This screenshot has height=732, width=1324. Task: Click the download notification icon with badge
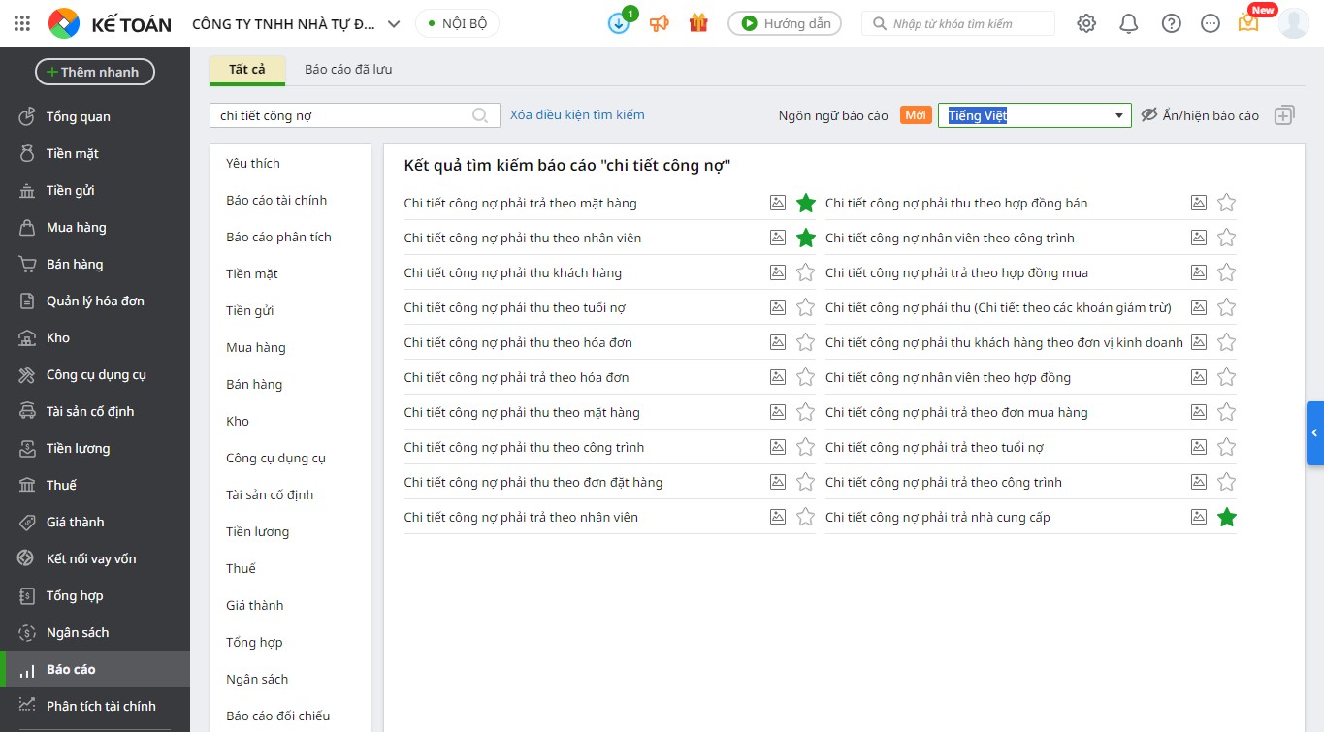pyautogui.click(x=620, y=22)
